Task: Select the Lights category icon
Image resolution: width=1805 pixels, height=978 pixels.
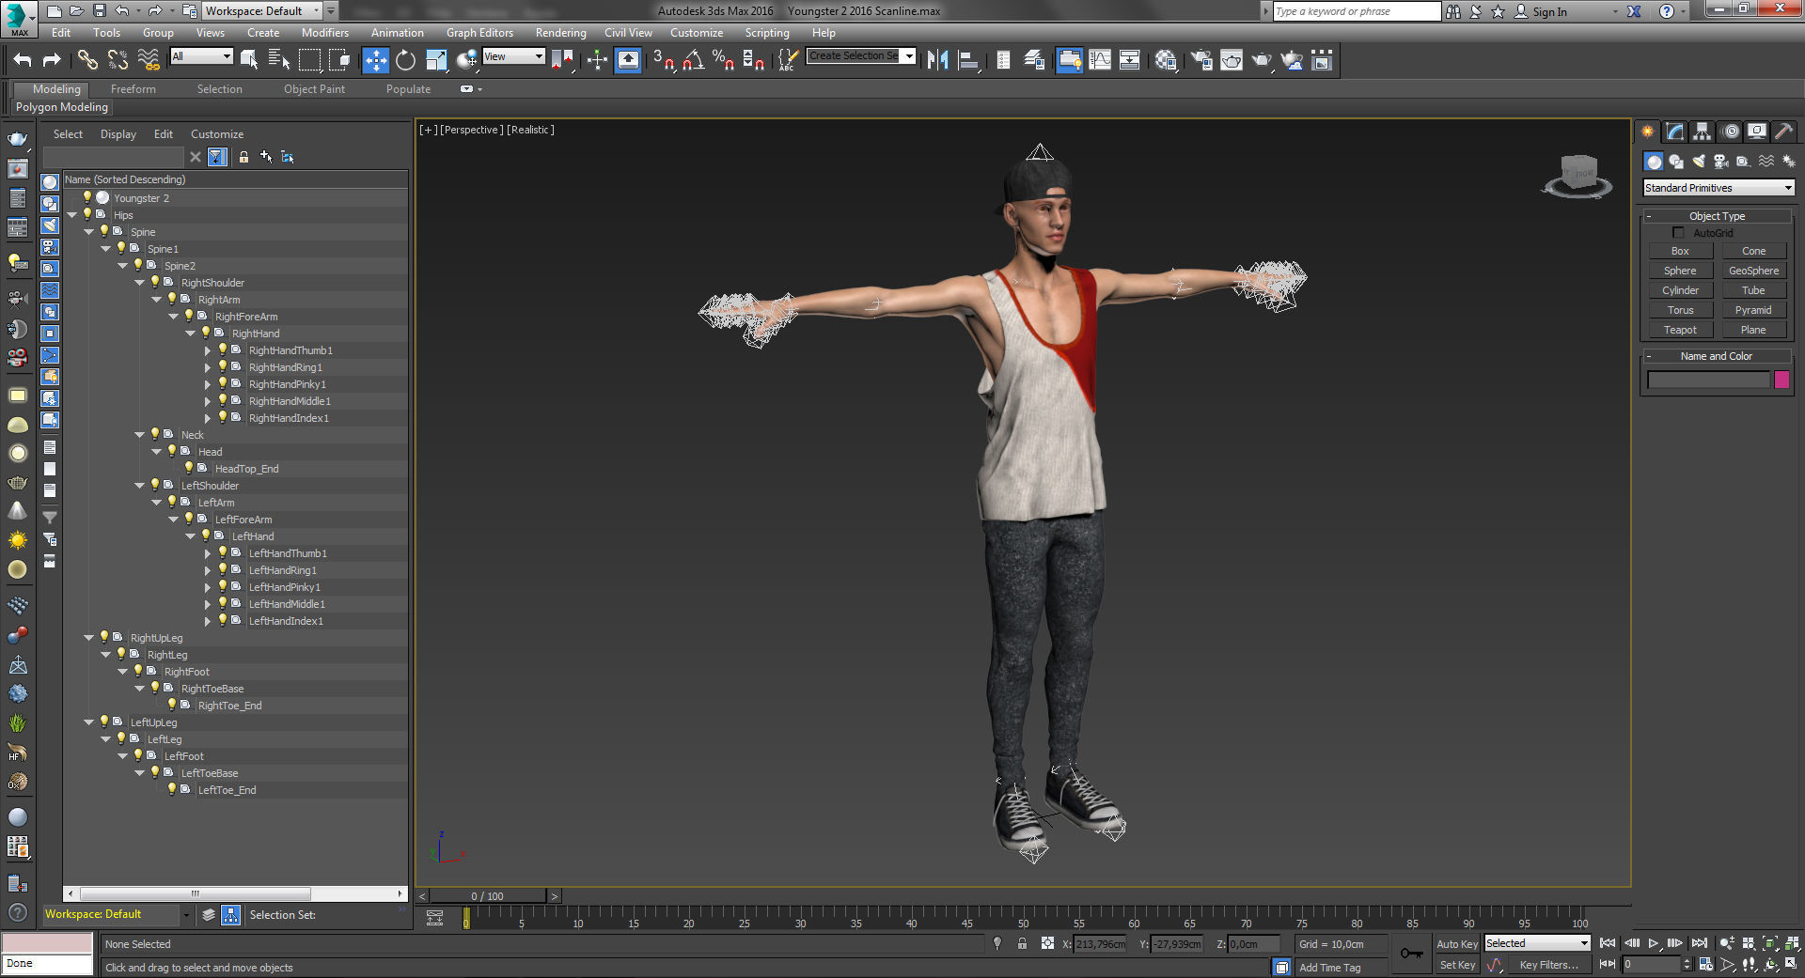Action: tap(1699, 162)
